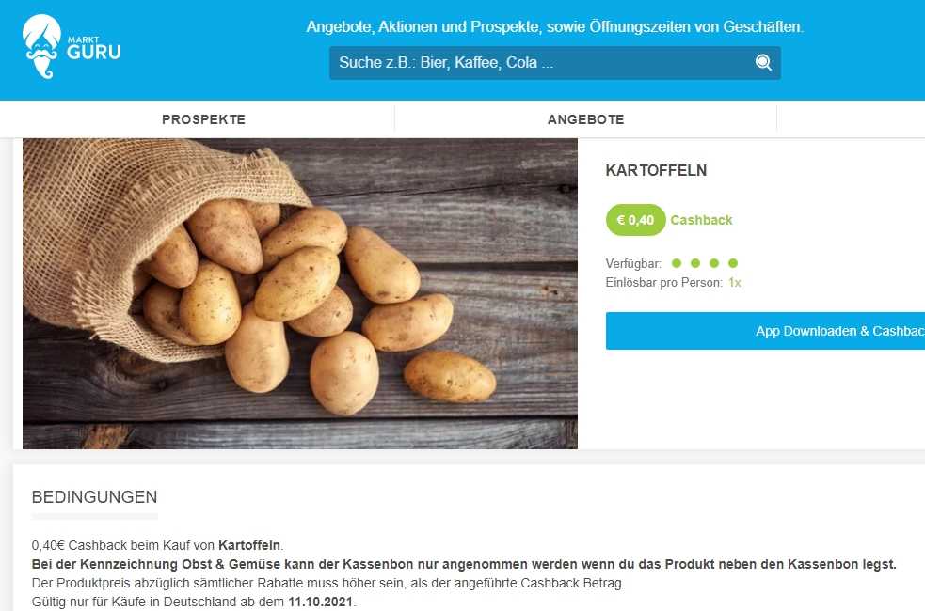Click the first green availability dot
The height and width of the screenshot is (611, 925).
pyautogui.click(x=676, y=263)
